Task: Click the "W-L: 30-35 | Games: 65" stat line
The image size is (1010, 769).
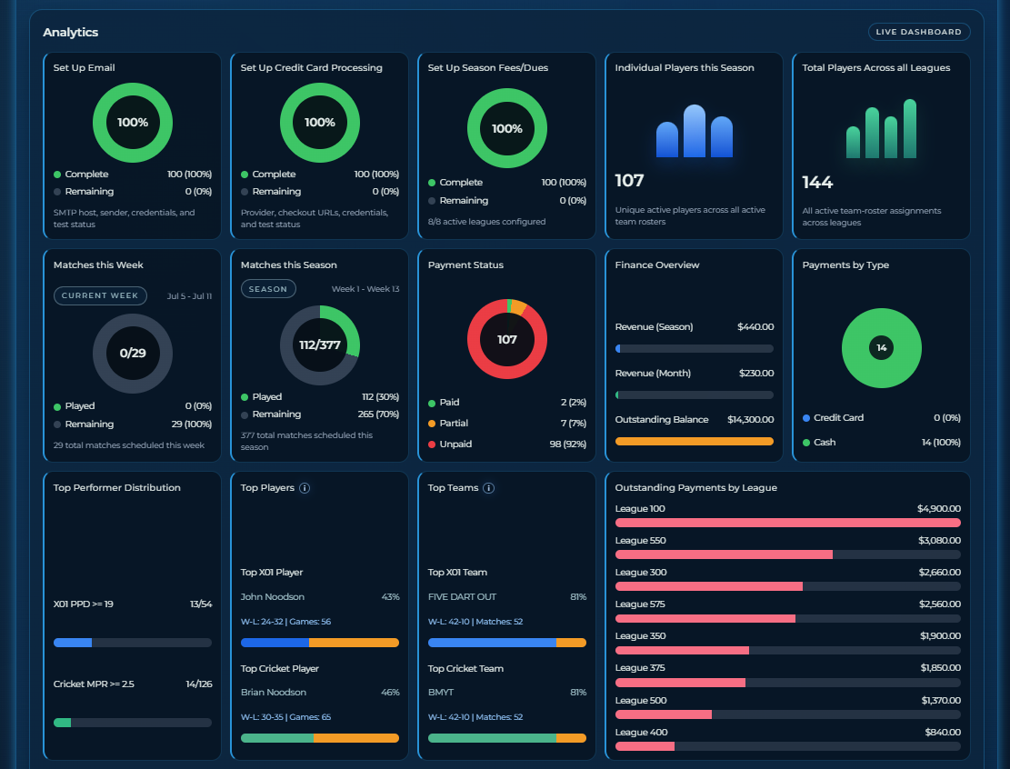Action: [x=286, y=717]
